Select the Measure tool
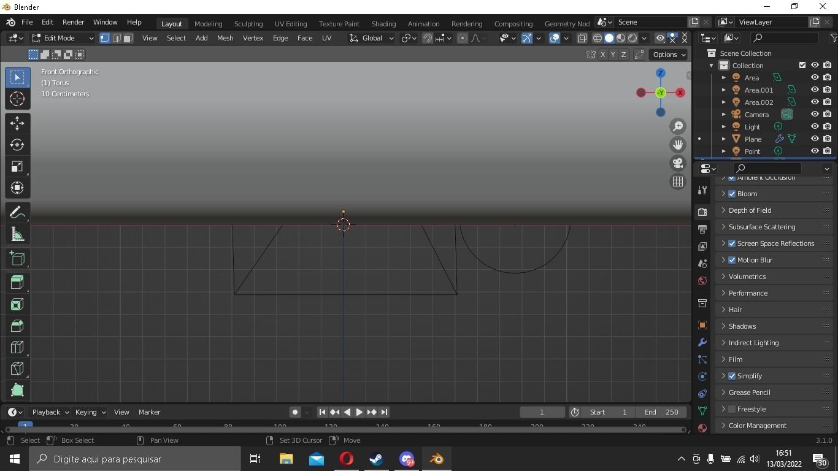This screenshot has width=838, height=471. pyautogui.click(x=17, y=234)
